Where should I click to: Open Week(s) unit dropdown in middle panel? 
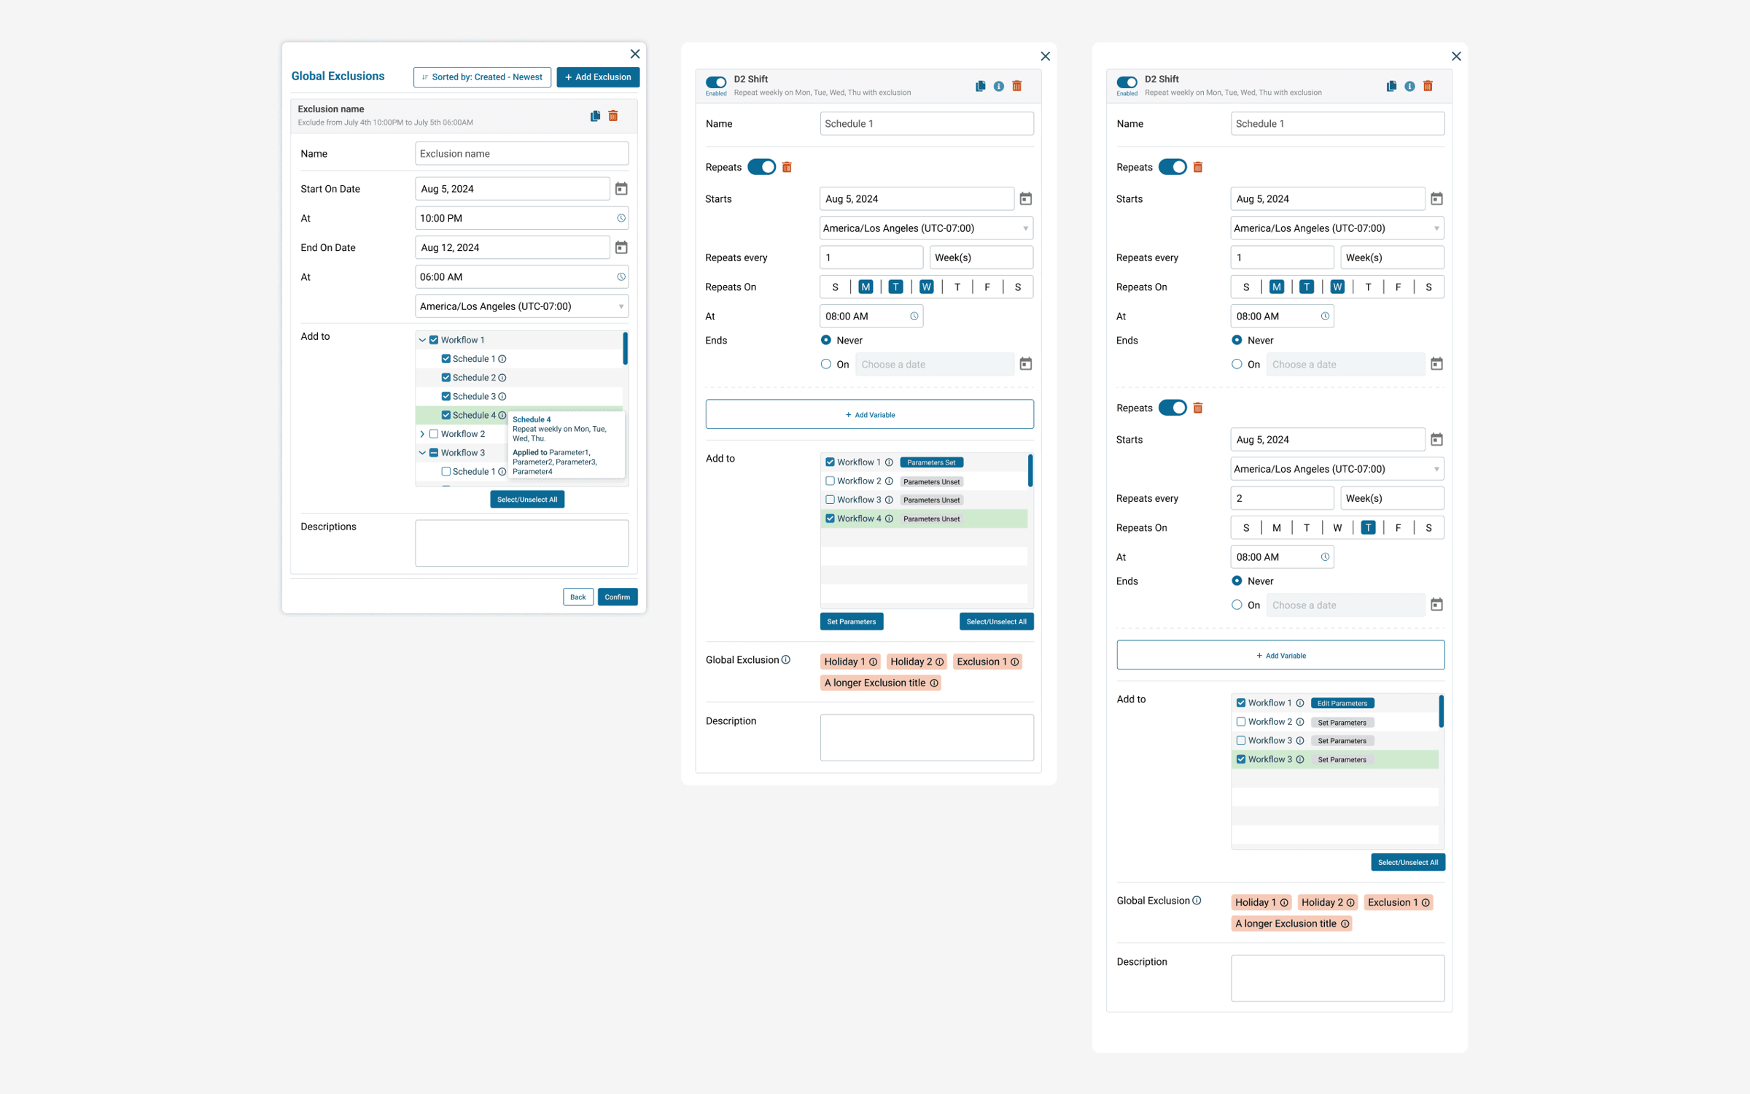tap(981, 257)
